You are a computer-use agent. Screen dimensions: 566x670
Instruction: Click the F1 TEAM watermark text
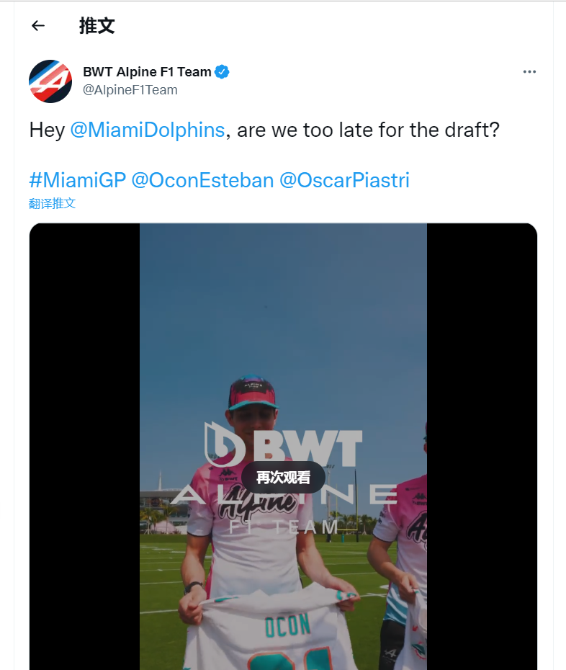[x=284, y=527]
